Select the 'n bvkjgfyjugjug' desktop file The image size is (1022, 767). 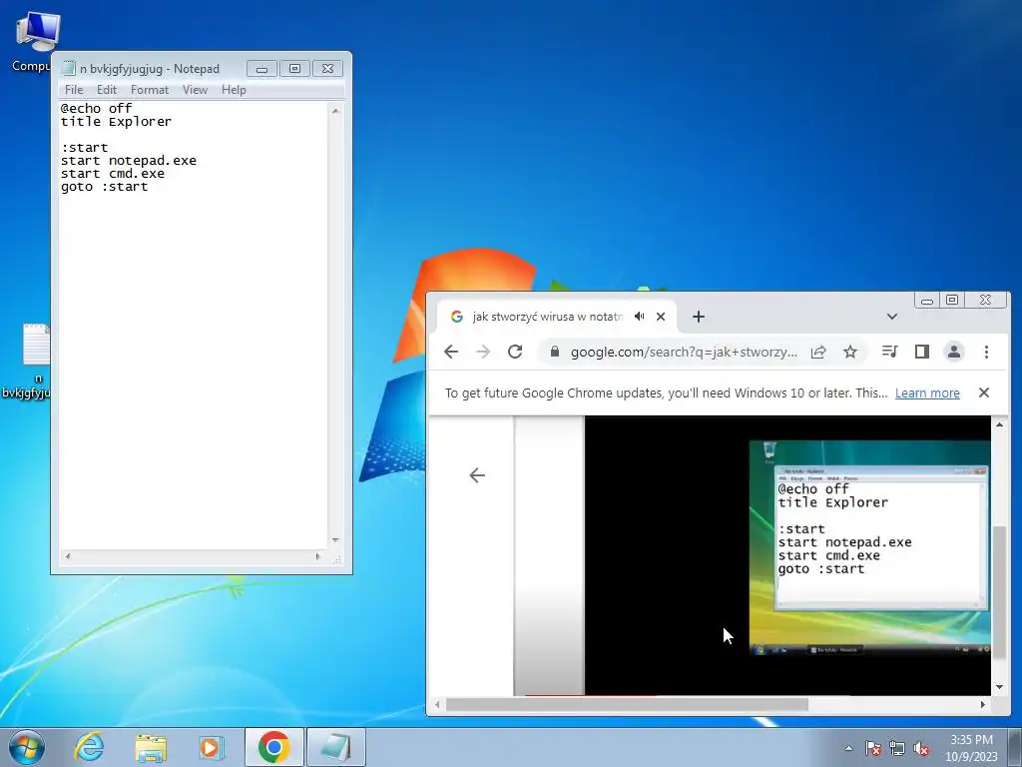click(x=28, y=361)
